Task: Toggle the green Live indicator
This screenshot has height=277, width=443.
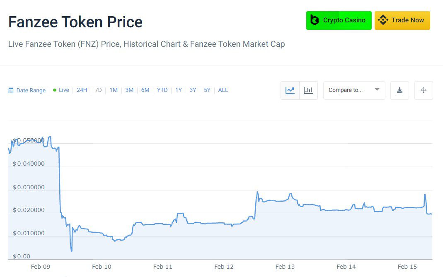Action: [x=55, y=90]
